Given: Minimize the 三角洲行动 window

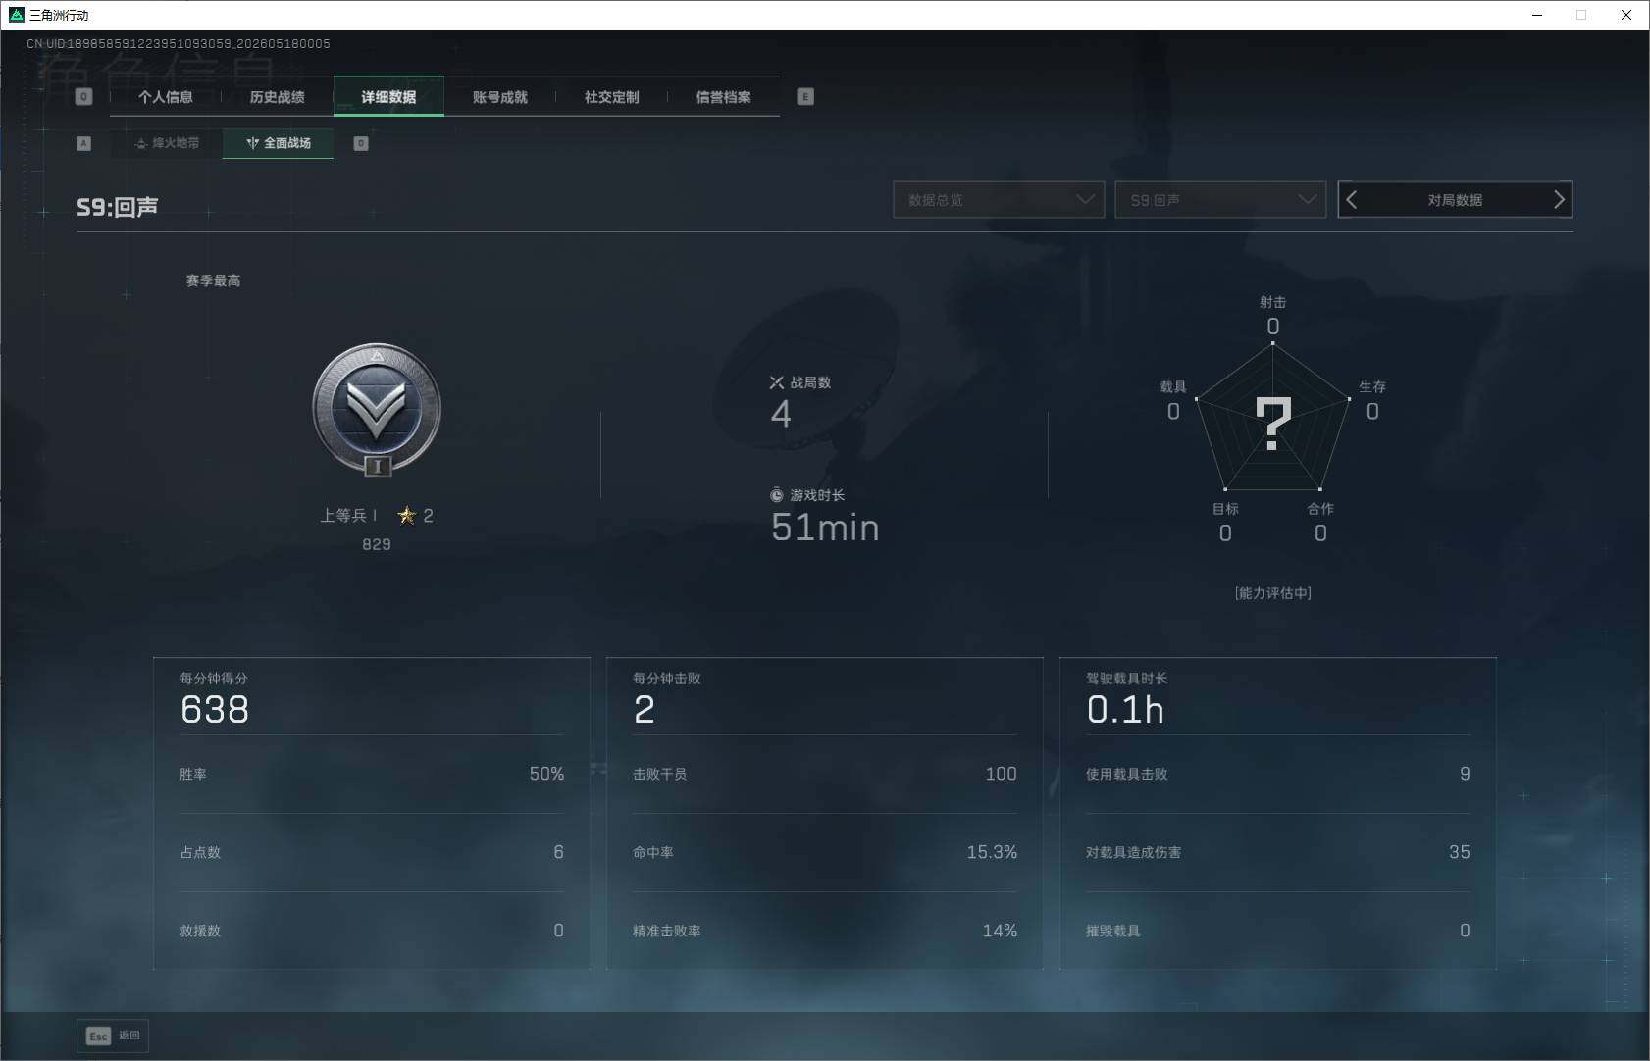Looking at the screenshot, I should pyautogui.click(x=1537, y=15).
